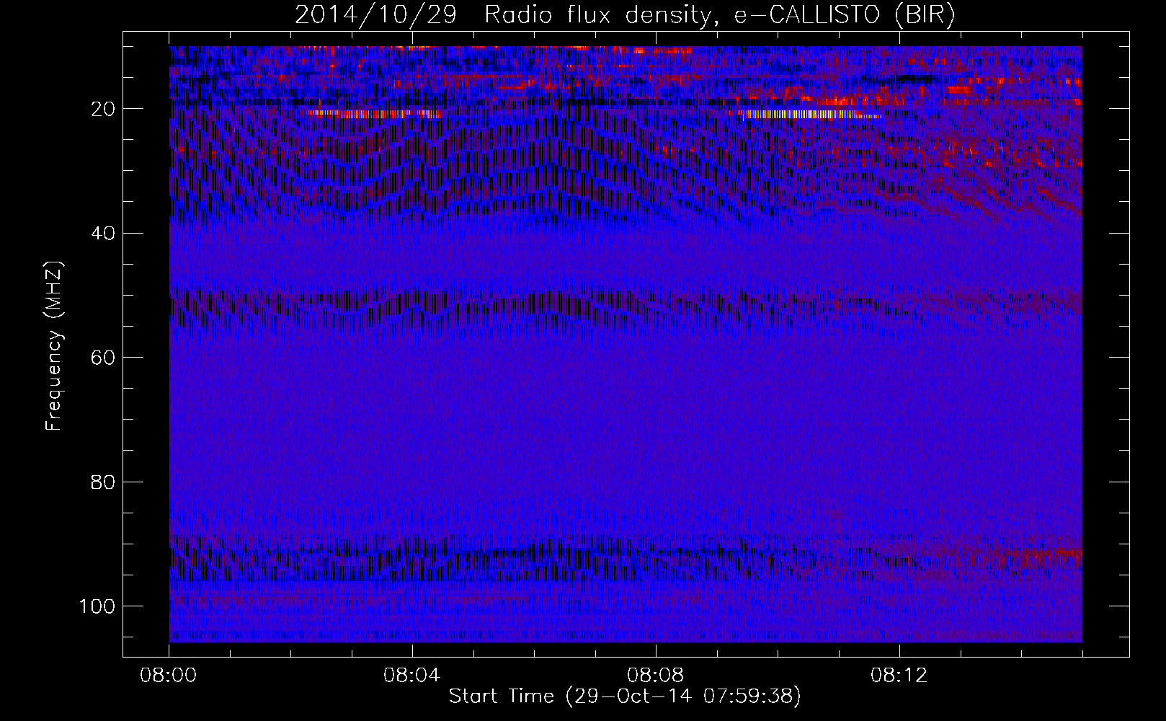
Task: Click the plot title '2014/10/29 Radio flux density, e-CALLISTO (BIR)'
Action: pos(625,15)
